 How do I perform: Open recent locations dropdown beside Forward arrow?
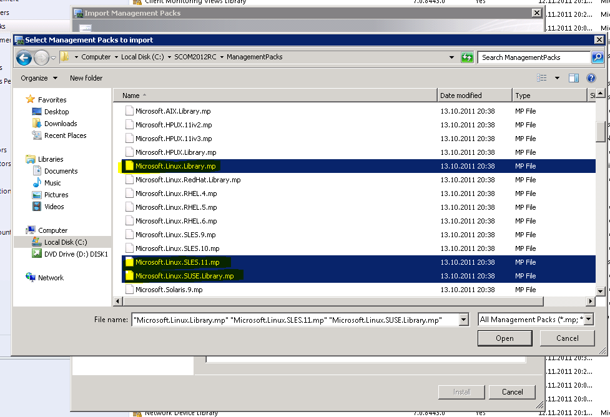click(x=53, y=58)
